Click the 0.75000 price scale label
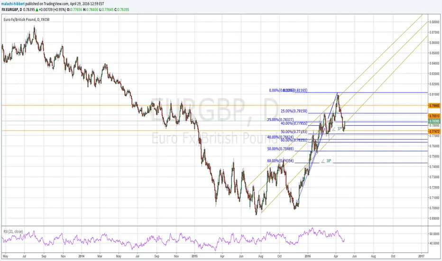This screenshot has height=261, width=442. 434,156
